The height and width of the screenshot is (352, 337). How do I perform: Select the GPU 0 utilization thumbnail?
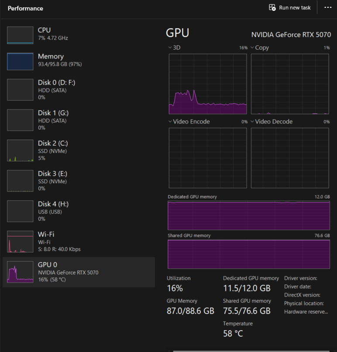point(20,272)
